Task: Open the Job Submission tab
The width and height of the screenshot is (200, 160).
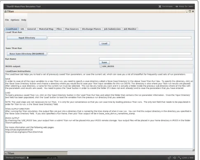Action: [x=112, y=29]
